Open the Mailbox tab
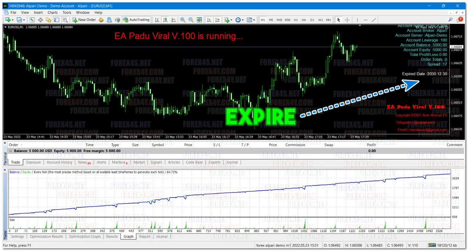468x251 pixels. coord(120,163)
